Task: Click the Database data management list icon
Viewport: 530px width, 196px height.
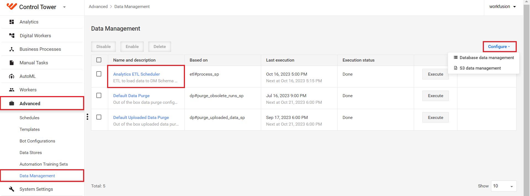Action: (455, 57)
